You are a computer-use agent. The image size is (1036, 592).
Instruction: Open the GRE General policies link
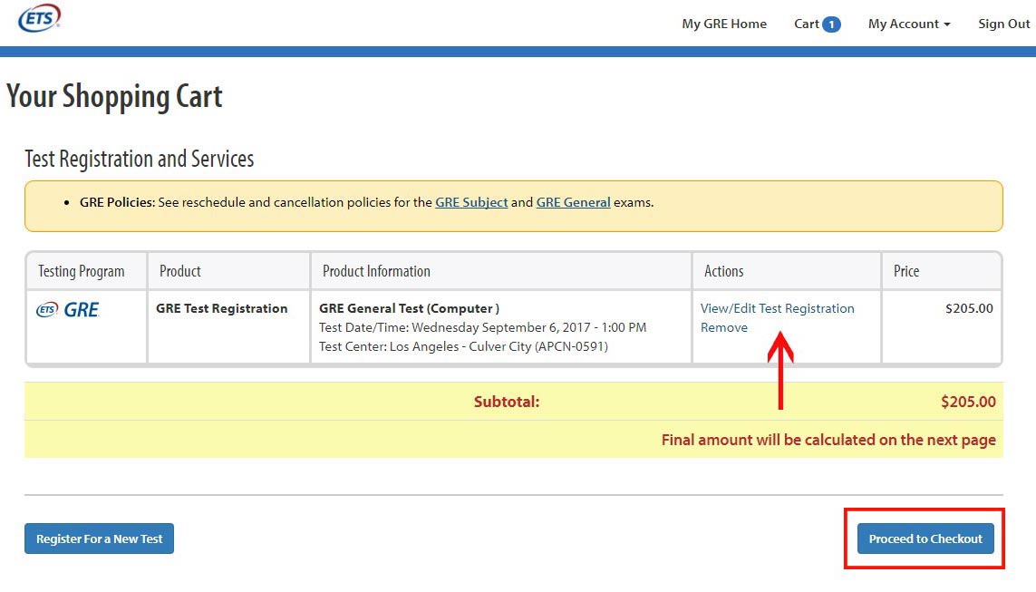[x=573, y=202]
